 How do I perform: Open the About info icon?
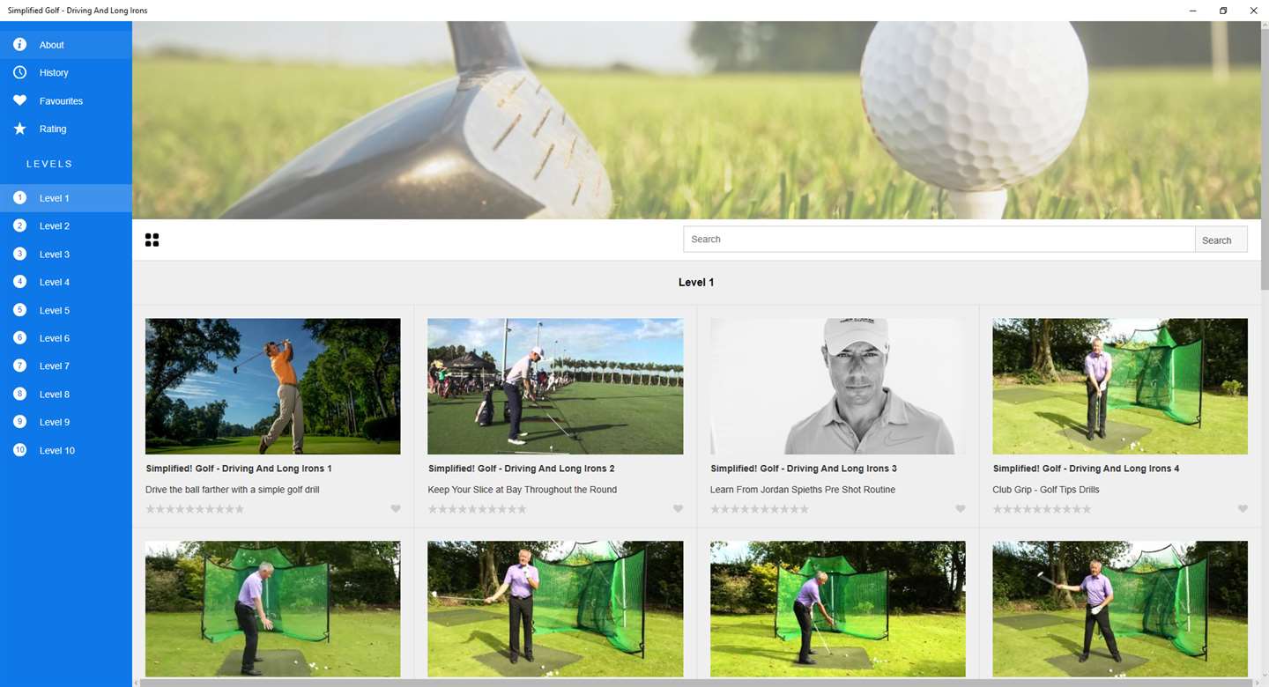19,44
